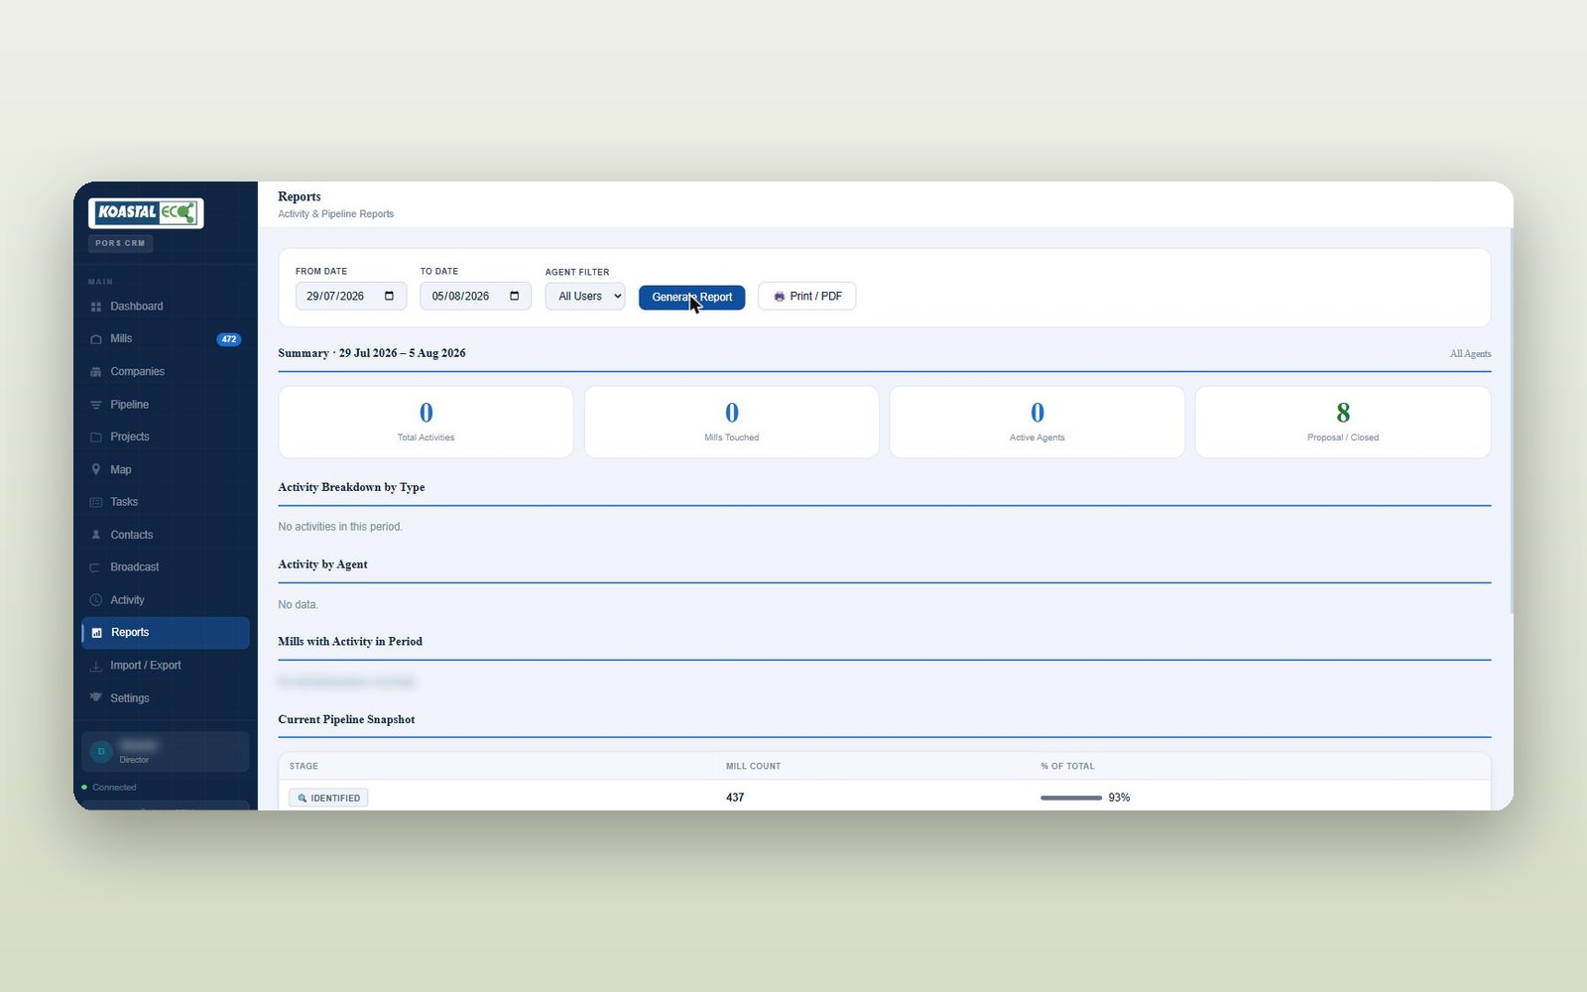Open the From Date calendar picker icon
This screenshot has height=992, width=1587.
point(389,296)
